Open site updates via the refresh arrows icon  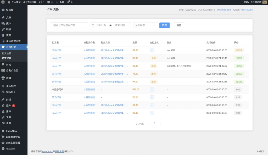click(41, 2)
